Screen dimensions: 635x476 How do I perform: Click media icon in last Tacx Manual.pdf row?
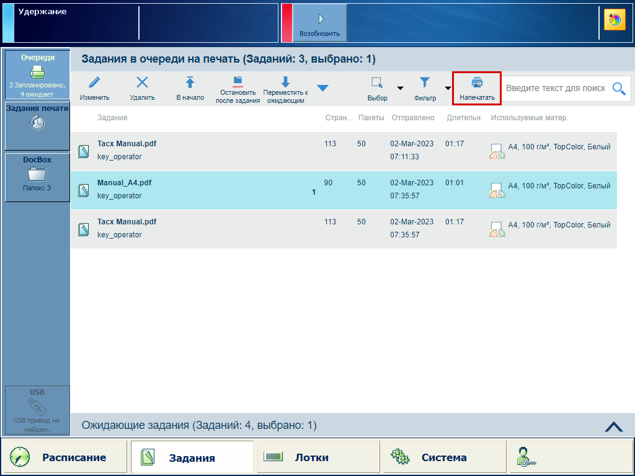pos(497,229)
